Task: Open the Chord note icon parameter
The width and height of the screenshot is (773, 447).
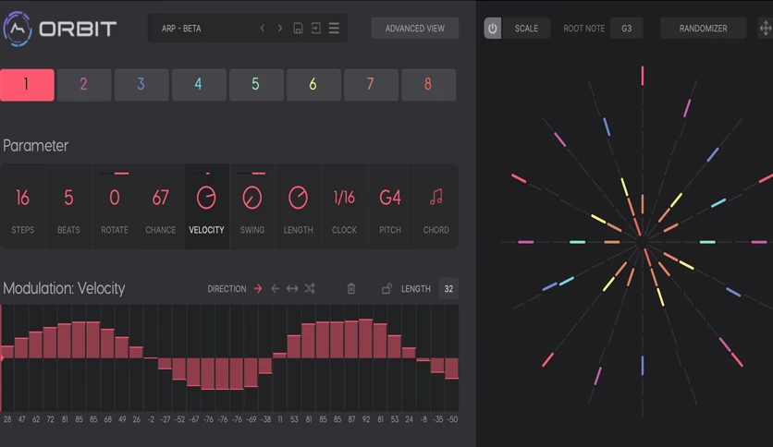Action: [x=436, y=206]
